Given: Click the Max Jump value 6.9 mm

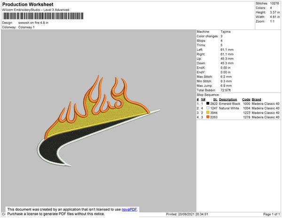Looking at the screenshot, I should pyautogui.click(x=226, y=86).
